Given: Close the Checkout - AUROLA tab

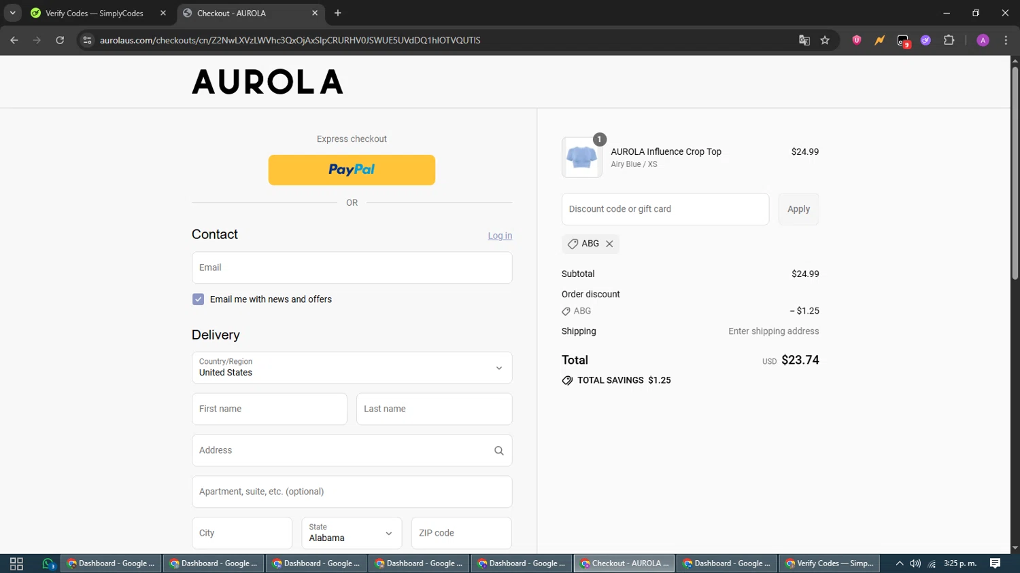Looking at the screenshot, I should (x=315, y=13).
